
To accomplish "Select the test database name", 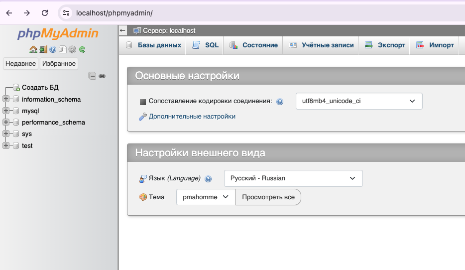I will 27,145.
